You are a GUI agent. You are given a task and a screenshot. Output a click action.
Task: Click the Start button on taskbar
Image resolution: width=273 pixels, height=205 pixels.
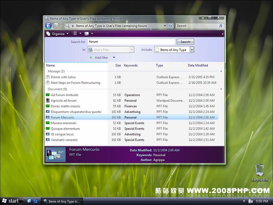coord(10,201)
